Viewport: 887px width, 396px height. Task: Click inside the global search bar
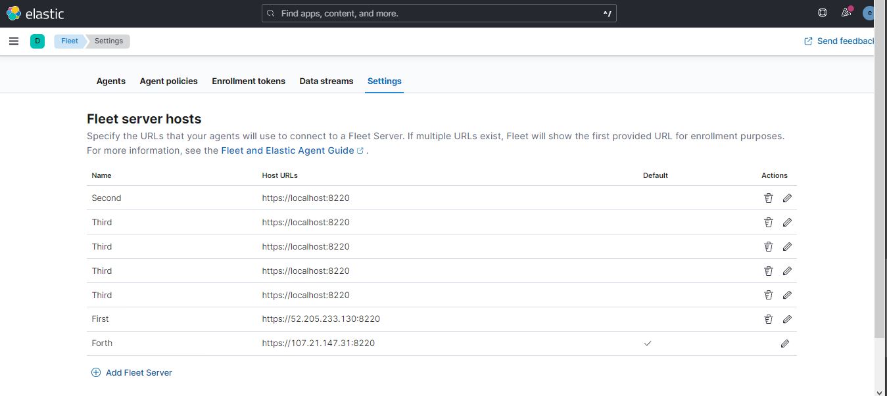click(439, 12)
